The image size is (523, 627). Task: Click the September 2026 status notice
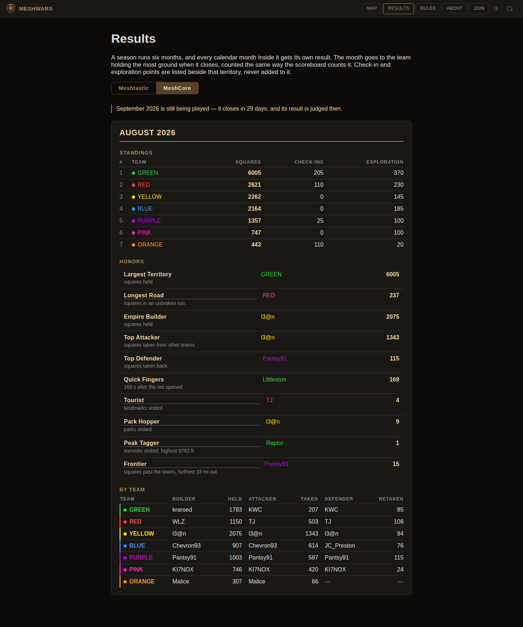coord(229,109)
